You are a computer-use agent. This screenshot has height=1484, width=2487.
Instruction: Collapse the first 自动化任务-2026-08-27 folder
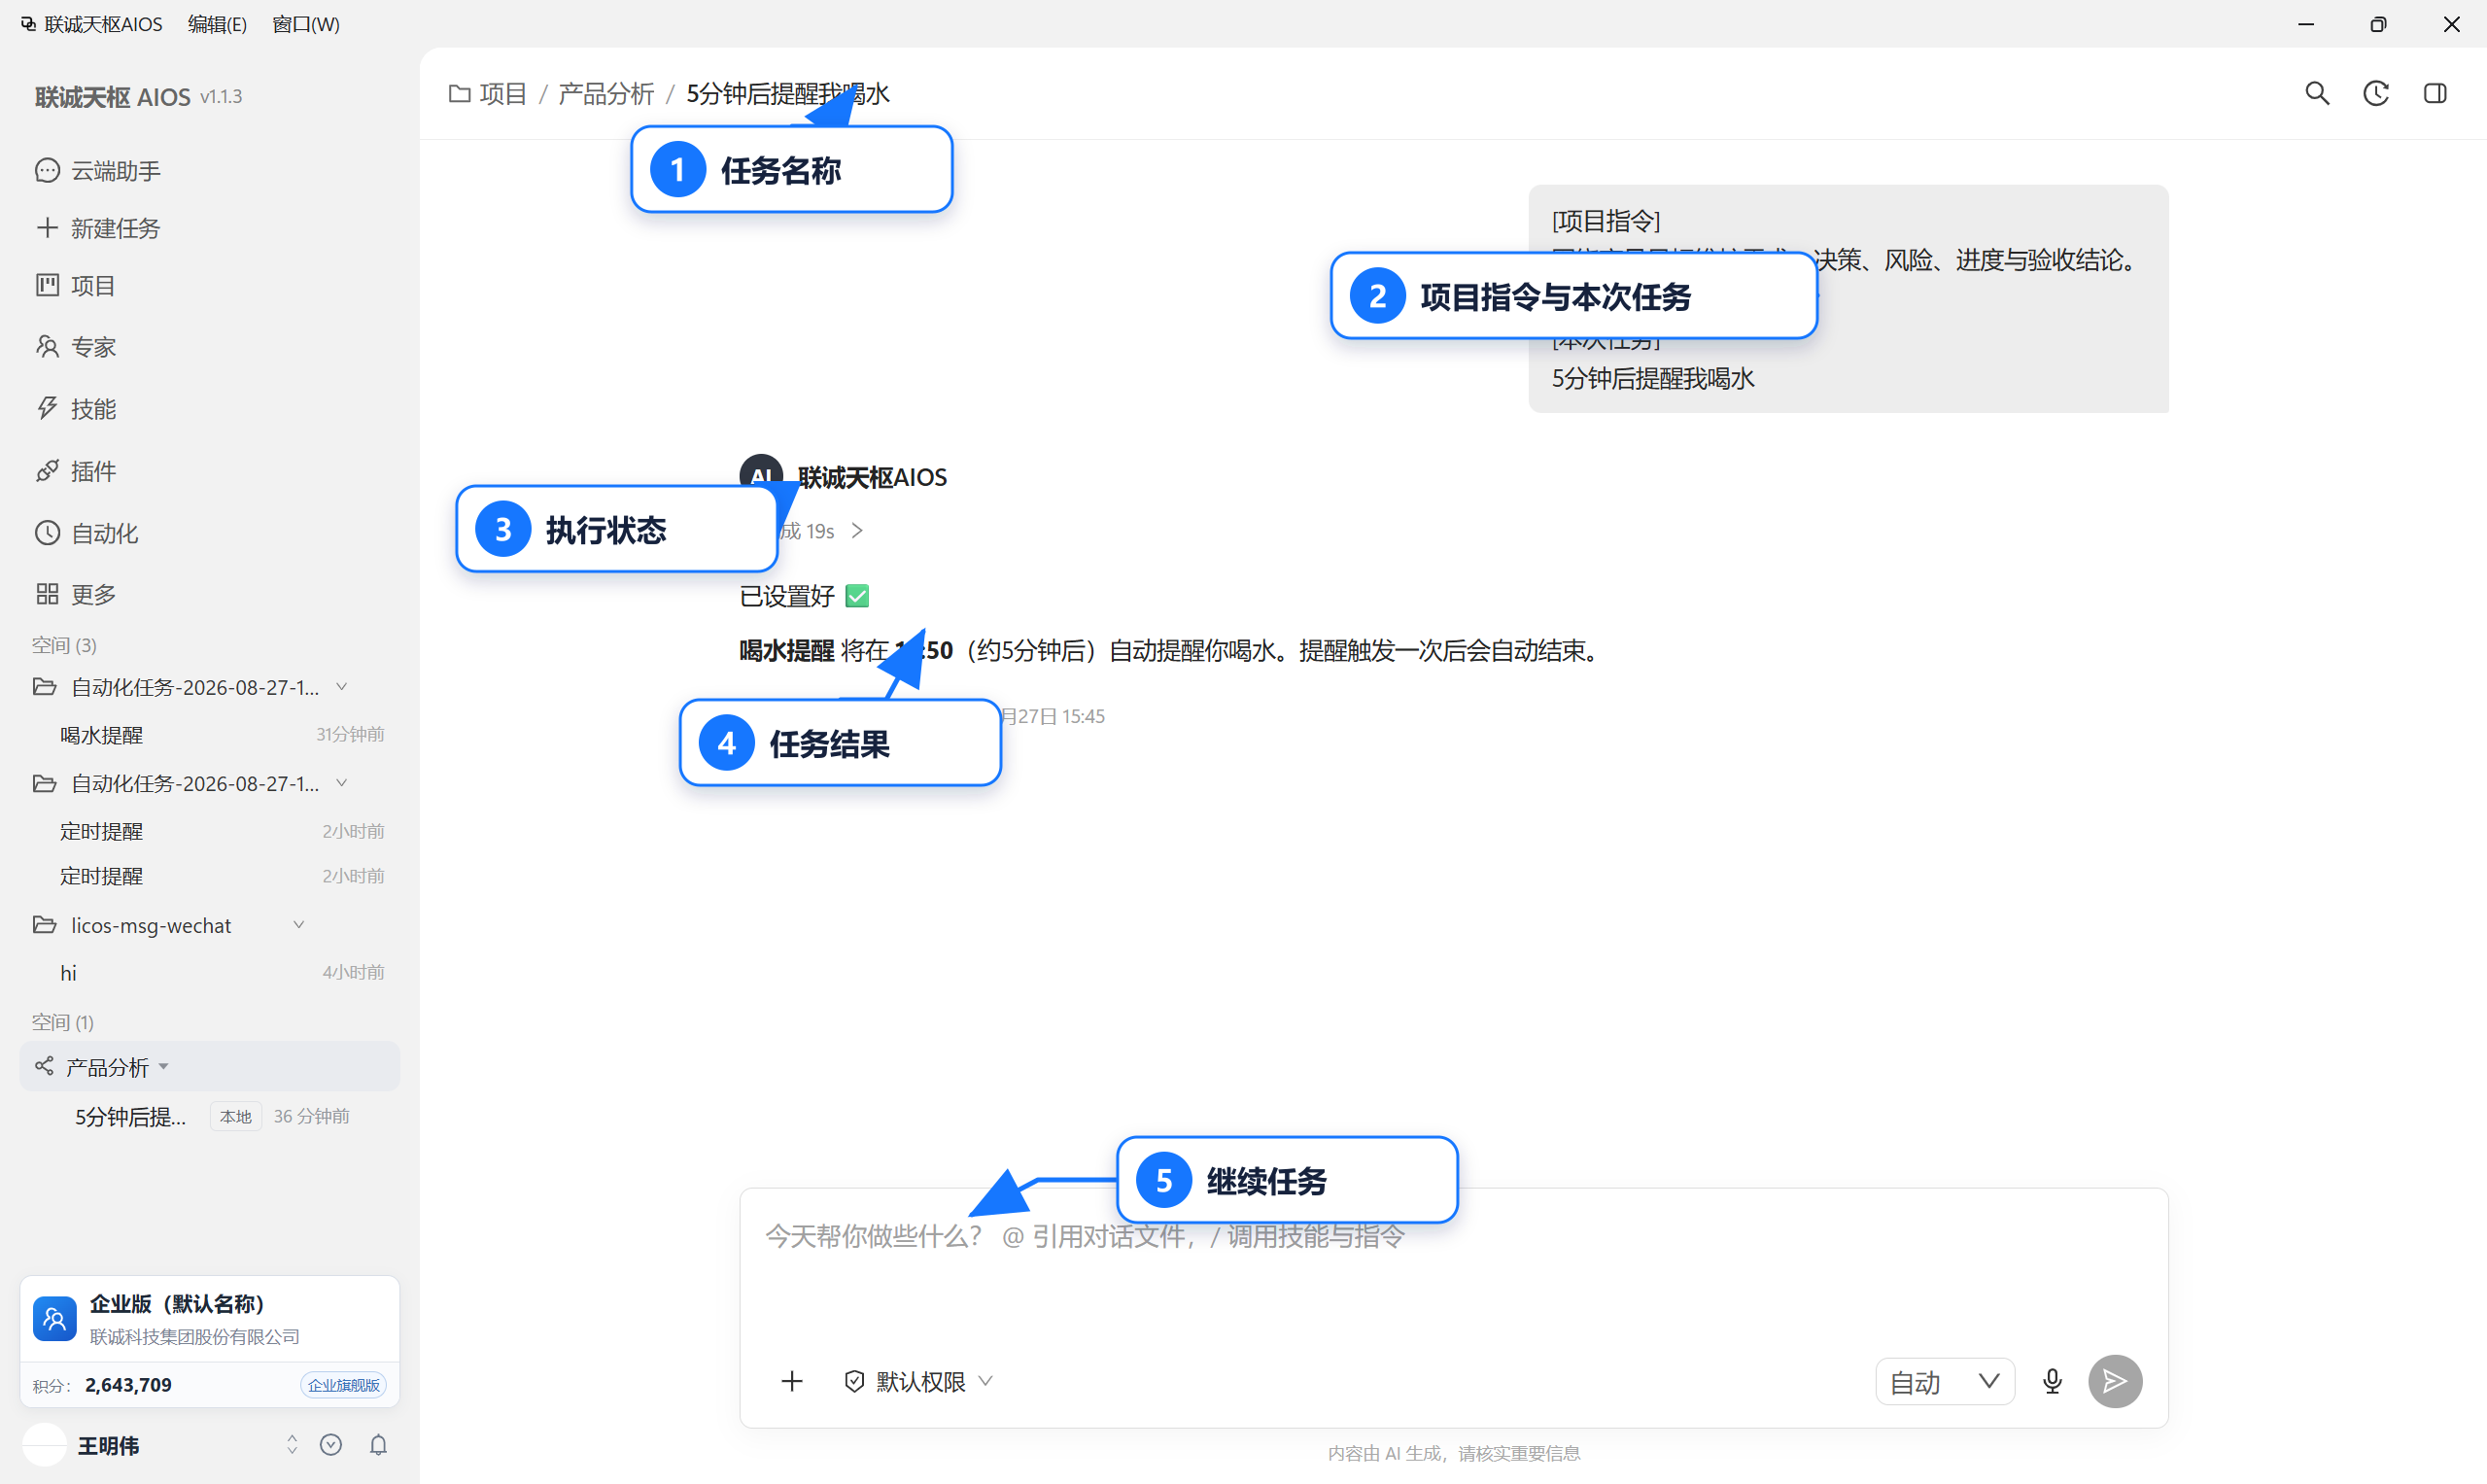[x=341, y=687]
